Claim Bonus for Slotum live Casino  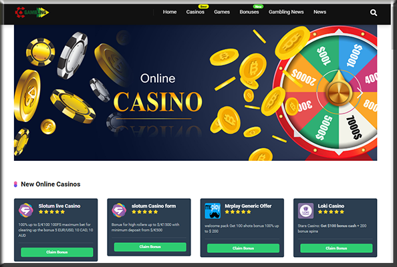57,252
